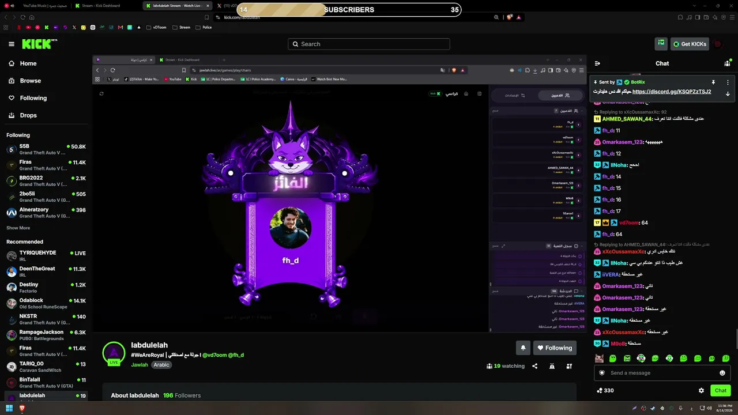Open Gmail bookmark in bookmarks bar
738x415 pixels.
[x=120, y=27]
